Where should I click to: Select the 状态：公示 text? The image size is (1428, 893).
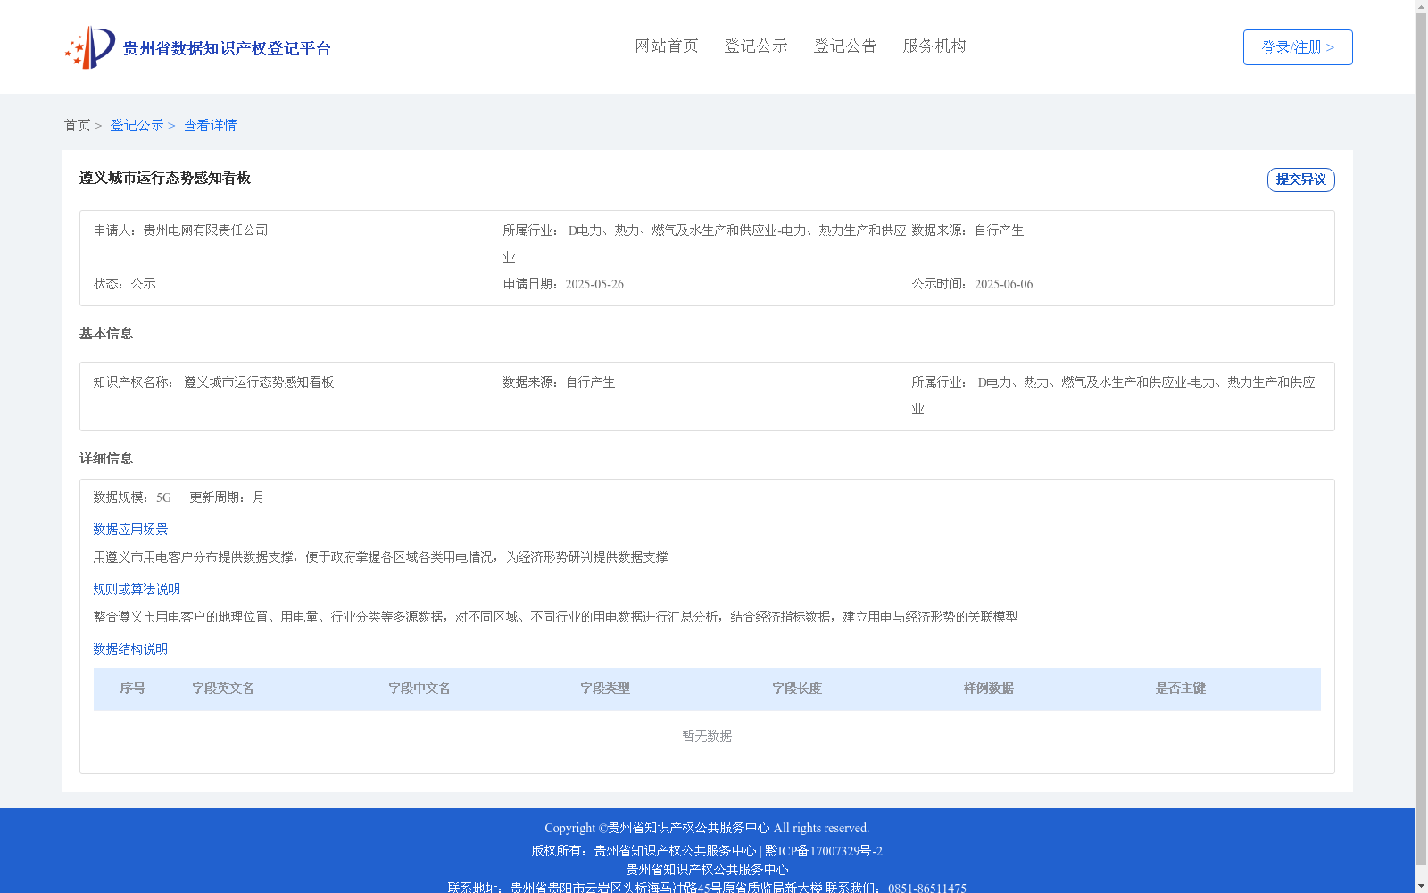[125, 284]
